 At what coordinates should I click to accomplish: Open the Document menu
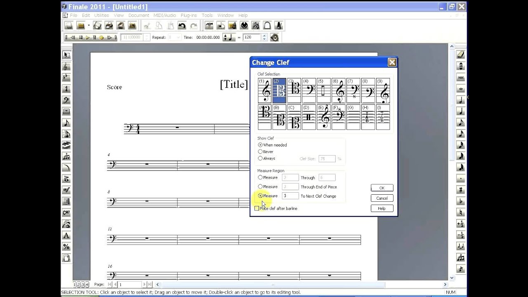(x=139, y=15)
